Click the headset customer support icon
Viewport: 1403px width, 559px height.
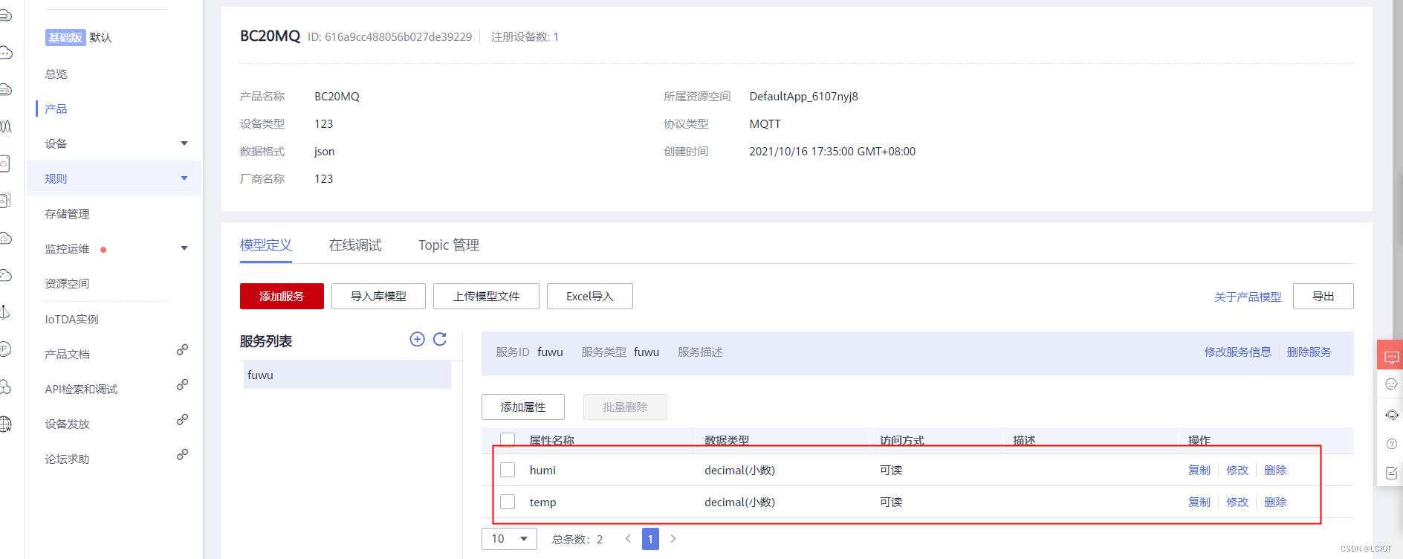tap(1391, 415)
